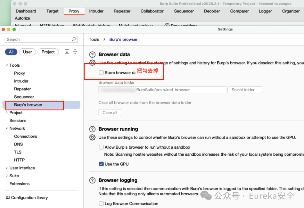
Task: Expand all settings sections icon
Action: 67,52
